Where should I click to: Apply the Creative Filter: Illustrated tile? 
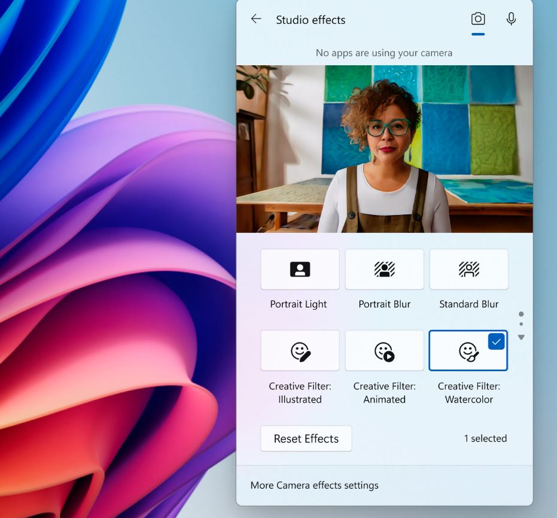300,351
